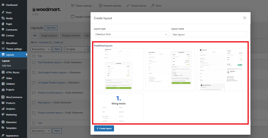Select the Products archive tab
Image resolution: width=268 pixels, height=138 pixels.
71,36
